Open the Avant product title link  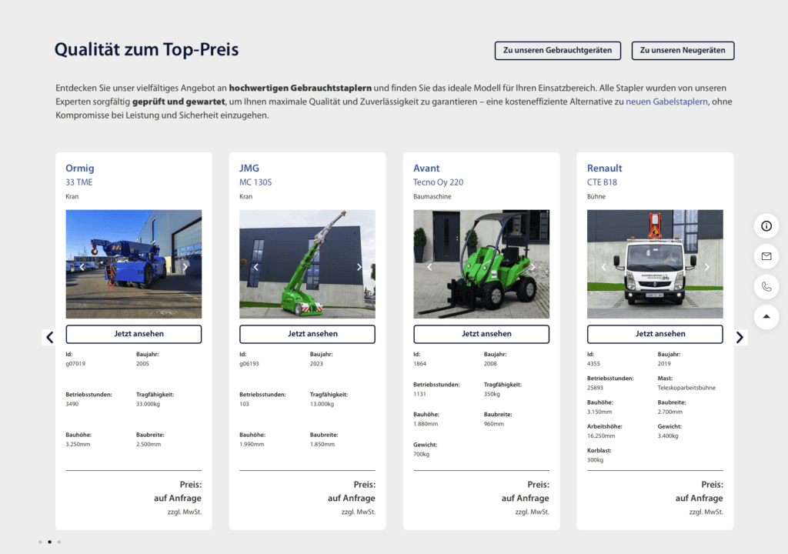[426, 168]
